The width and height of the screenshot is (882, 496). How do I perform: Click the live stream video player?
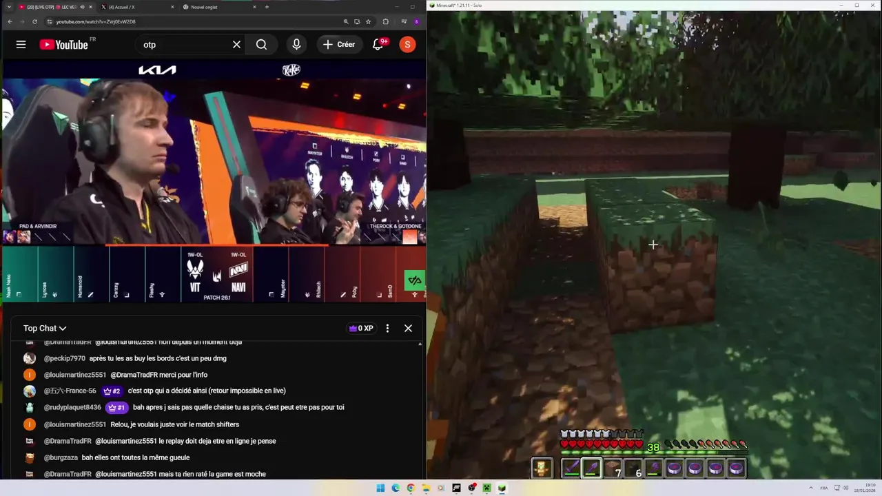(x=214, y=180)
